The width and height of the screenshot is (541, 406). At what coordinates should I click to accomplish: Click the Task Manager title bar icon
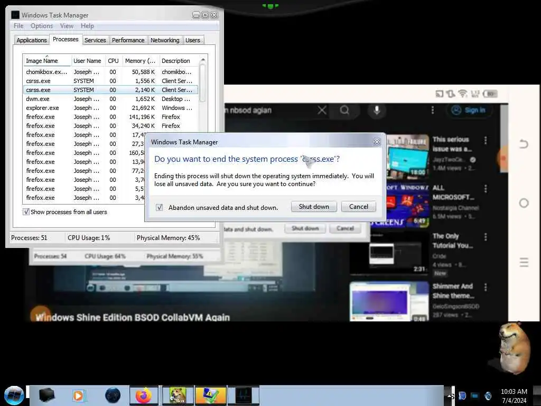point(15,15)
